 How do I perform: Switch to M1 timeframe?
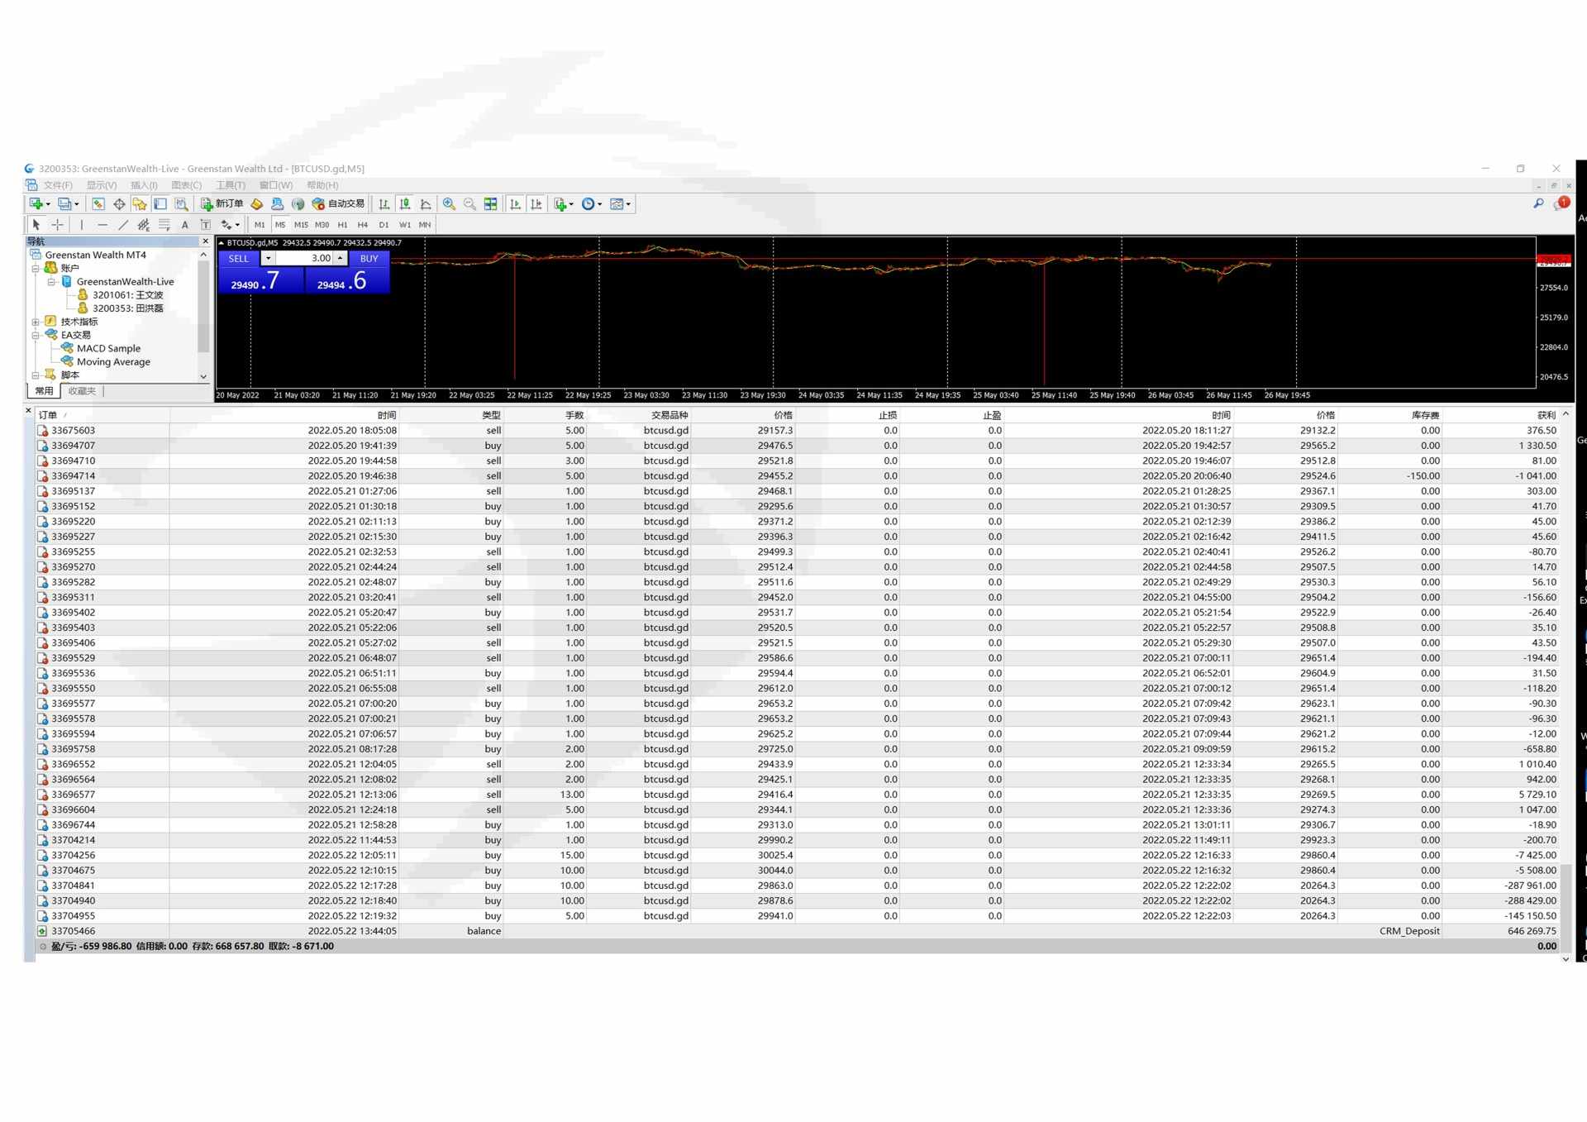(x=260, y=225)
